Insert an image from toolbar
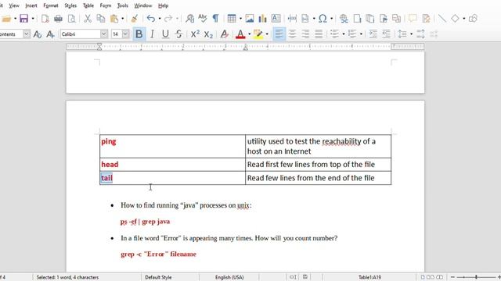This screenshot has width=501, height=281. point(250,19)
